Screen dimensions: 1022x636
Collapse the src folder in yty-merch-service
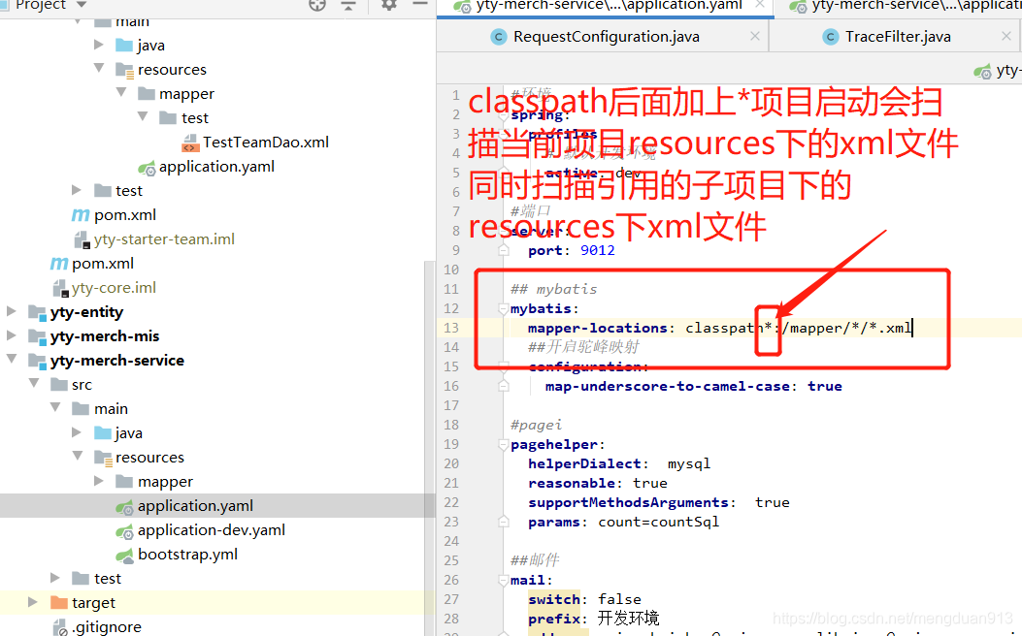point(34,383)
